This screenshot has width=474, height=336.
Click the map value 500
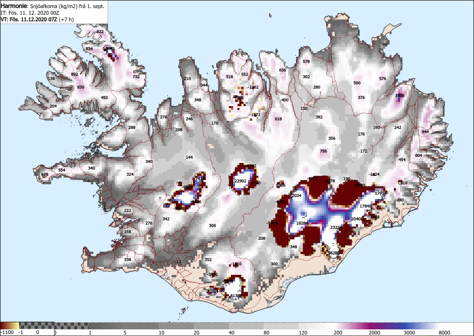(x=357, y=83)
